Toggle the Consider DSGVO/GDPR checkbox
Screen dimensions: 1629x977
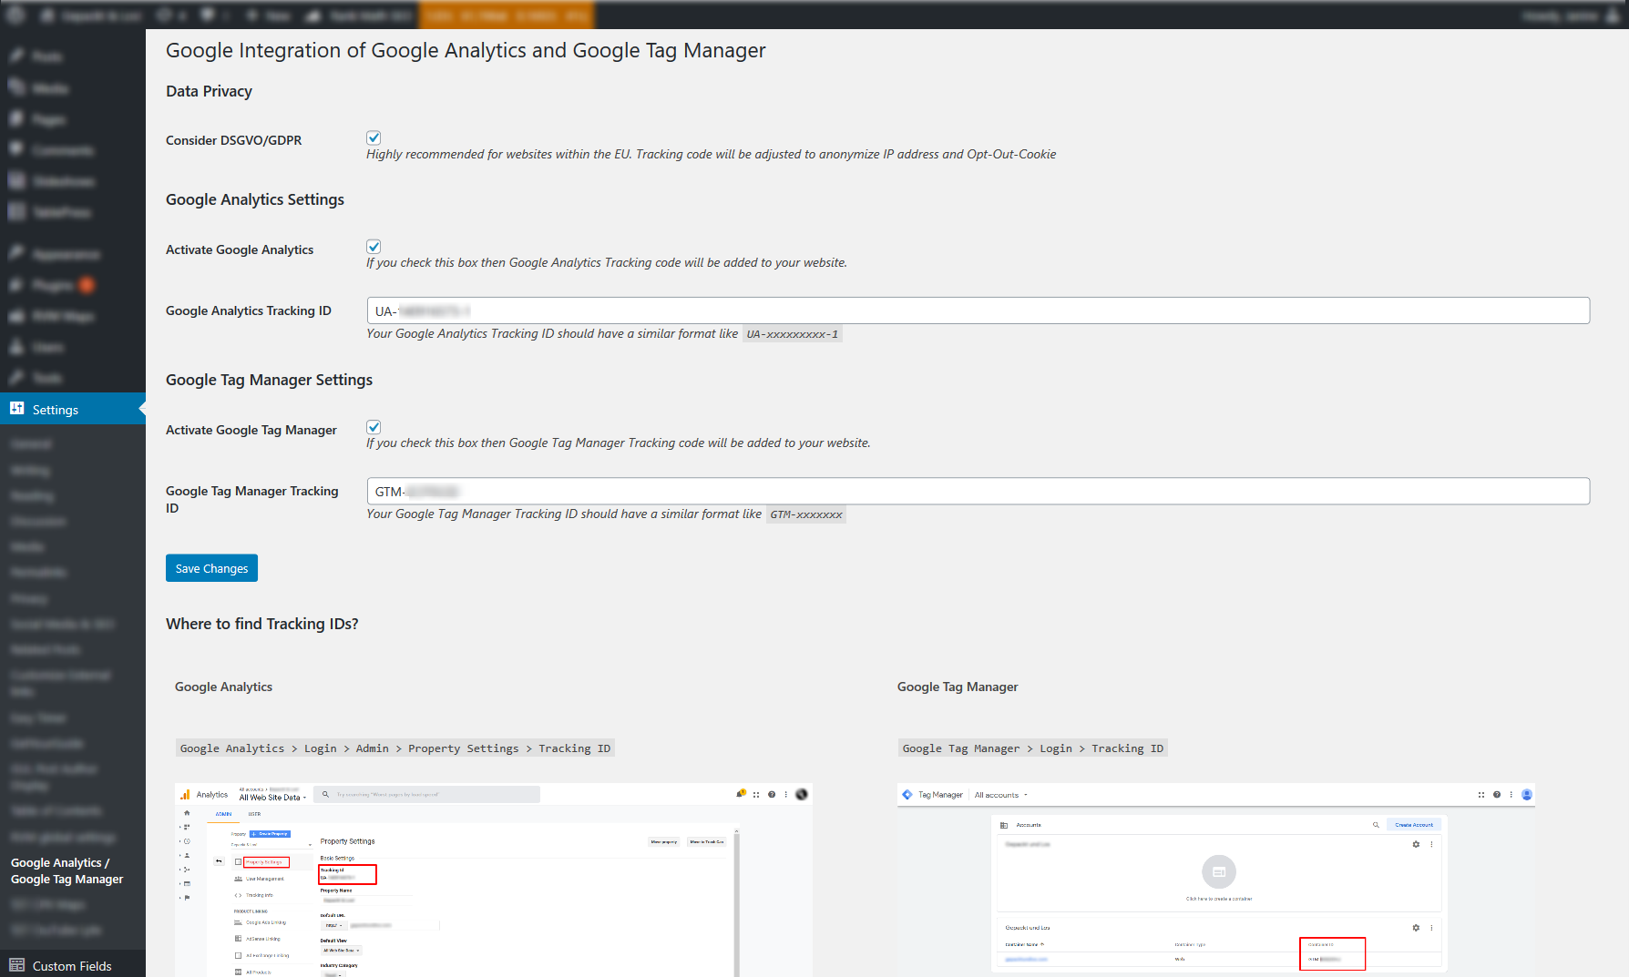pos(374,137)
